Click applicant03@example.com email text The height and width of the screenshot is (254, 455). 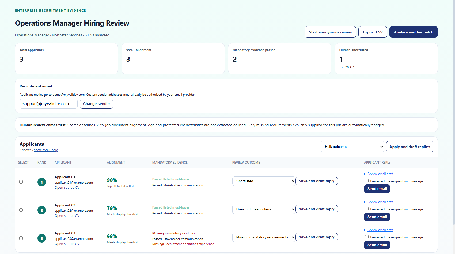click(x=74, y=239)
